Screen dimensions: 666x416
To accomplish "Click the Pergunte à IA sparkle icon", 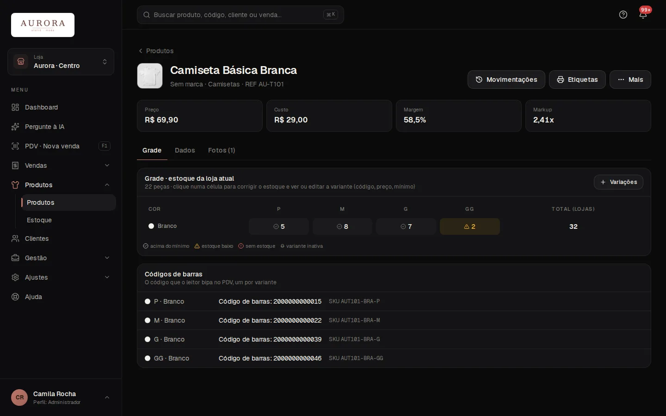I will tap(15, 127).
